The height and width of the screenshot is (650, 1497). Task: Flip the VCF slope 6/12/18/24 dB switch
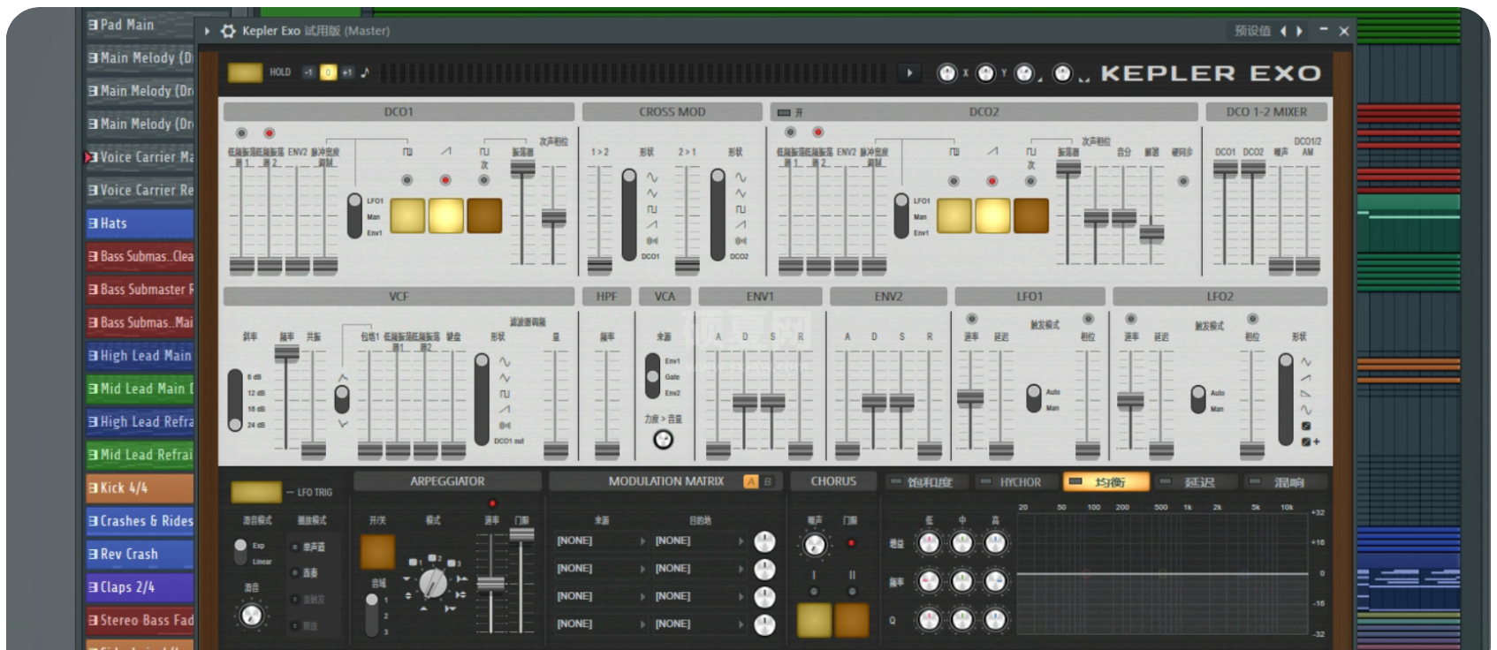(235, 400)
